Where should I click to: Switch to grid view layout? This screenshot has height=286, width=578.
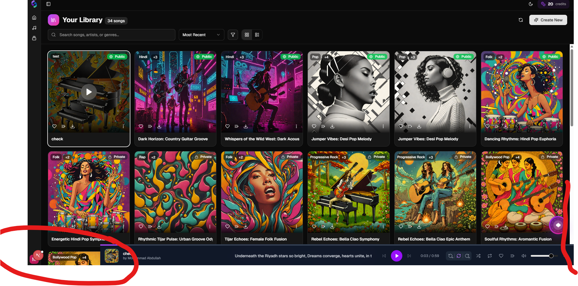pyautogui.click(x=247, y=35)
